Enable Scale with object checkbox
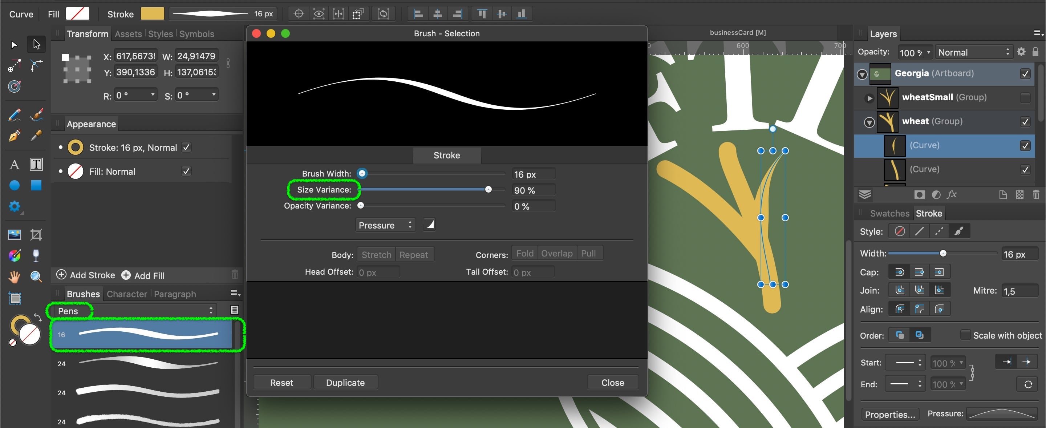1046x428 pixels. [965, 335]
